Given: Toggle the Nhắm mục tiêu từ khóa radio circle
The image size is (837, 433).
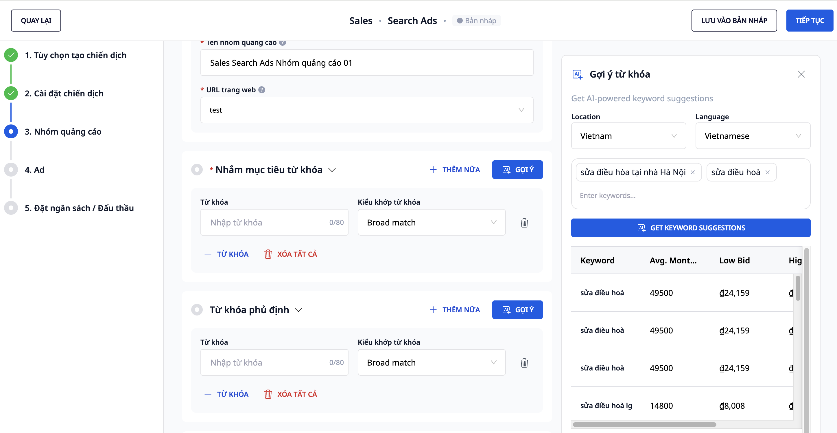Looking at the screenshot, I should (x=197, y=170).
